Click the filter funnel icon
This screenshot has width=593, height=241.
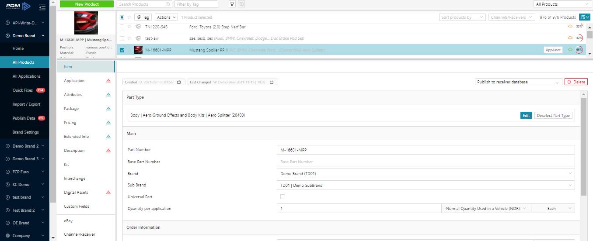point(232,4)
